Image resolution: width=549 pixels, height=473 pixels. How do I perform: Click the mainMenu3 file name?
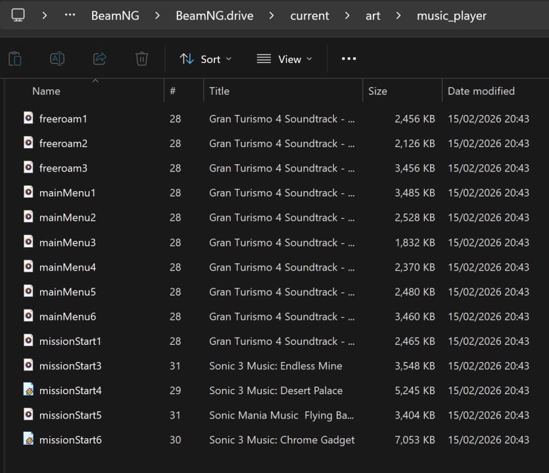pyautogui.click(x=68, y=242)
